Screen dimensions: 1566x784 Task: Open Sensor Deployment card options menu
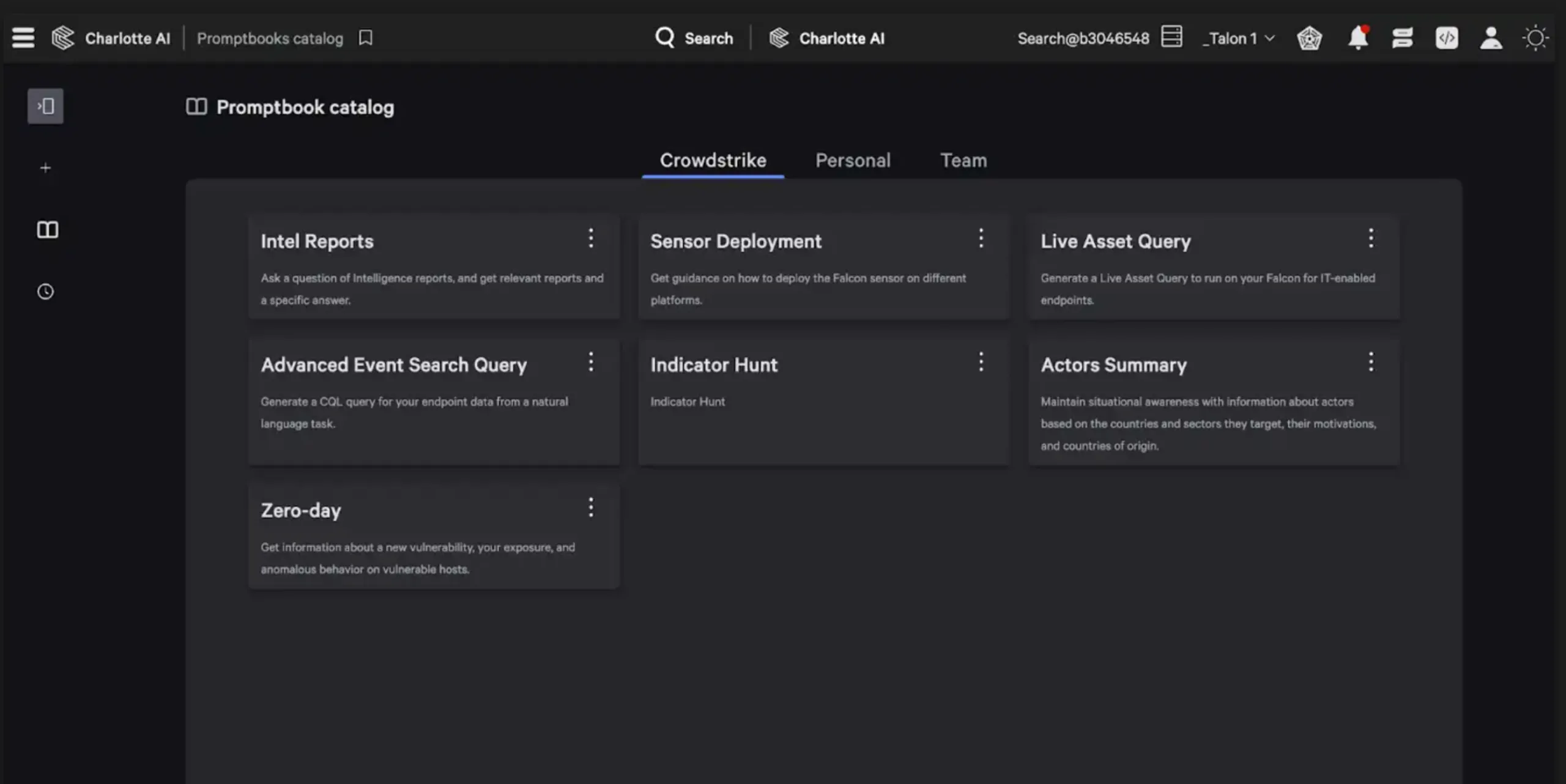tap(981, 238)
